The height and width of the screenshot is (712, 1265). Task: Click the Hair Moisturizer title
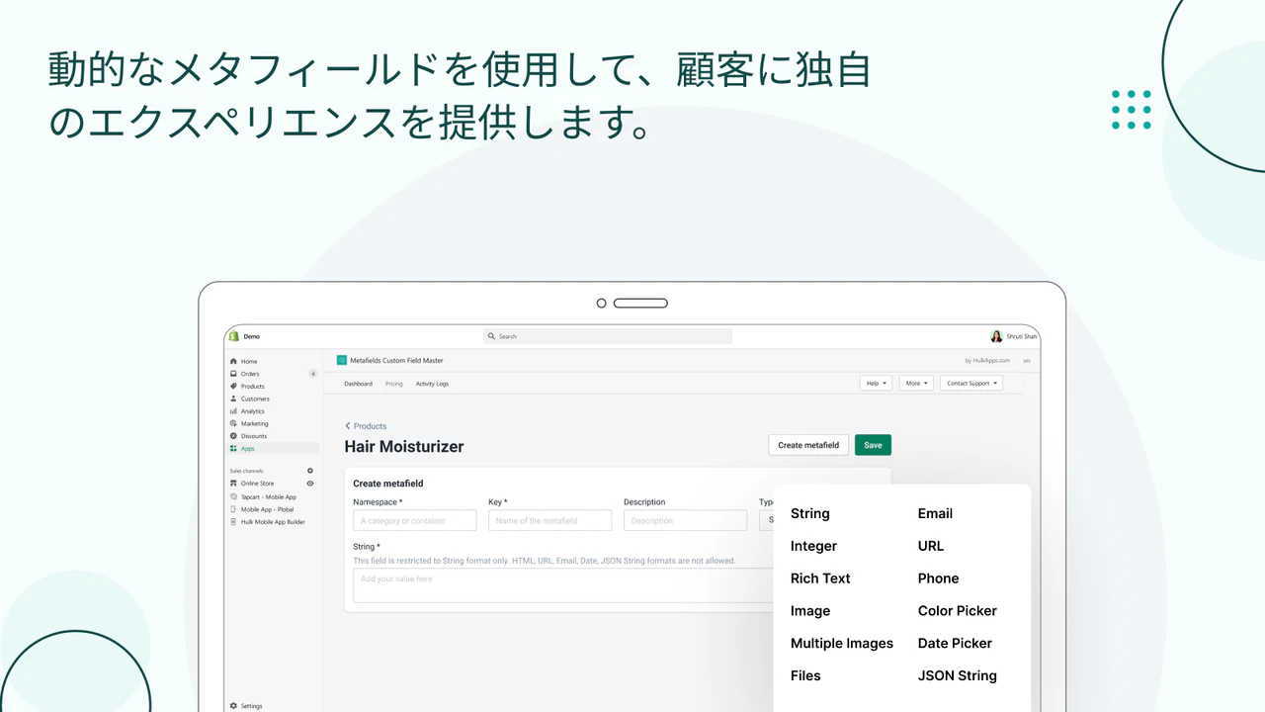404,447
